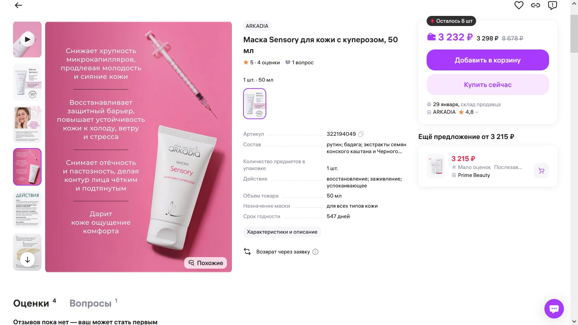Image resolution: width=578 pixels, height=325 pixels.
Task: Expand the ARKADIA seller rating 4,8 dropdown
Action: point(477,112)
